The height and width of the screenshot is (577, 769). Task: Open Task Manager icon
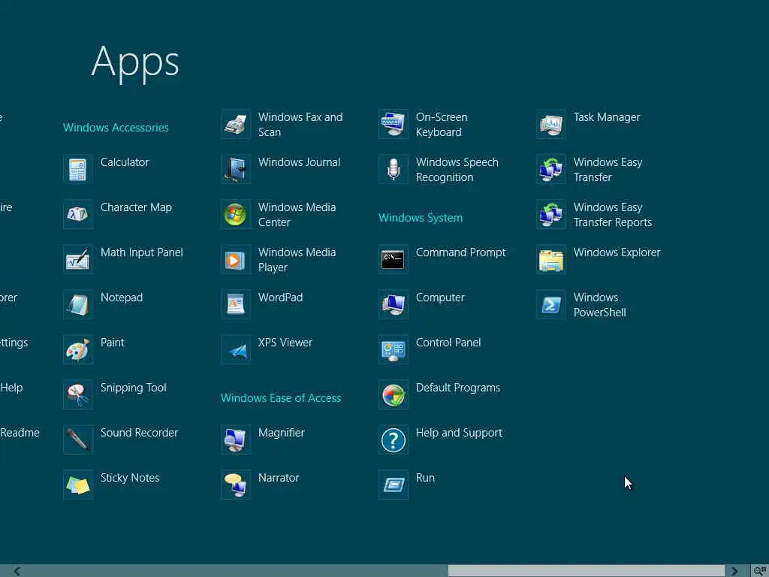click(x=551, y=124)
